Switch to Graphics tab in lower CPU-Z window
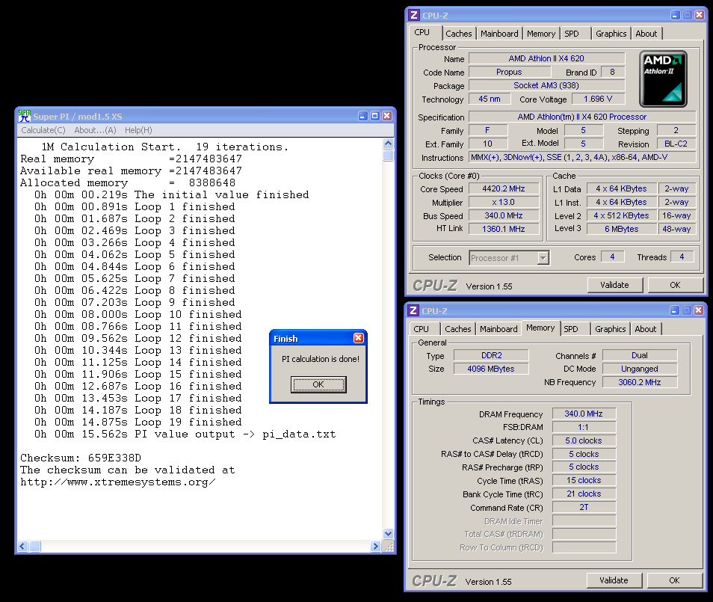Viewport: 713px width, 602px height. [610, 329]
